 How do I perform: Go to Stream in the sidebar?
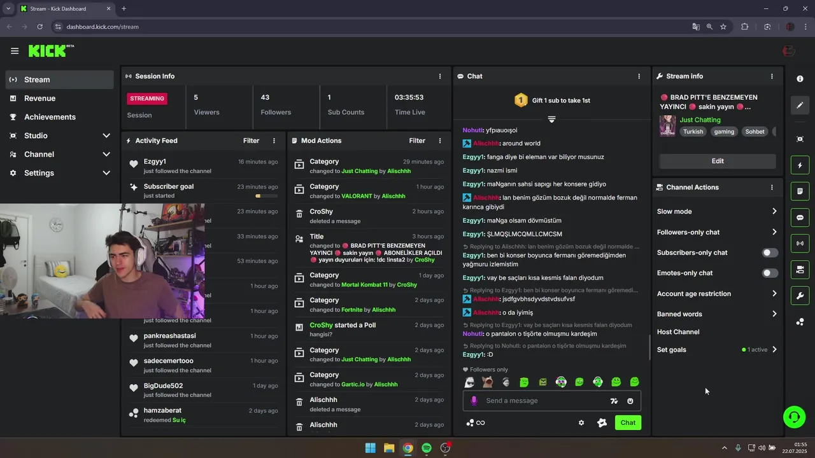coord(60,80)
